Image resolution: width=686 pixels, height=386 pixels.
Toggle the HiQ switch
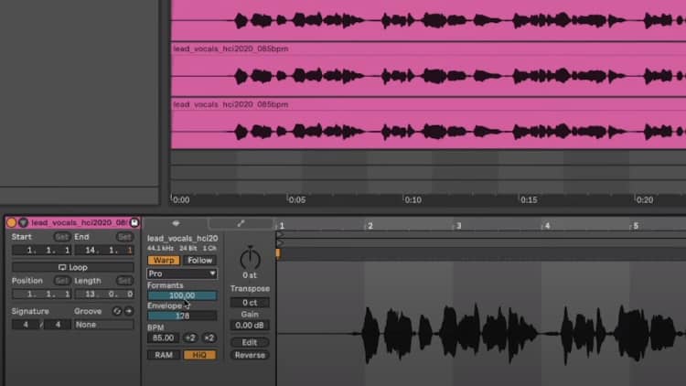tap(199, 355)
